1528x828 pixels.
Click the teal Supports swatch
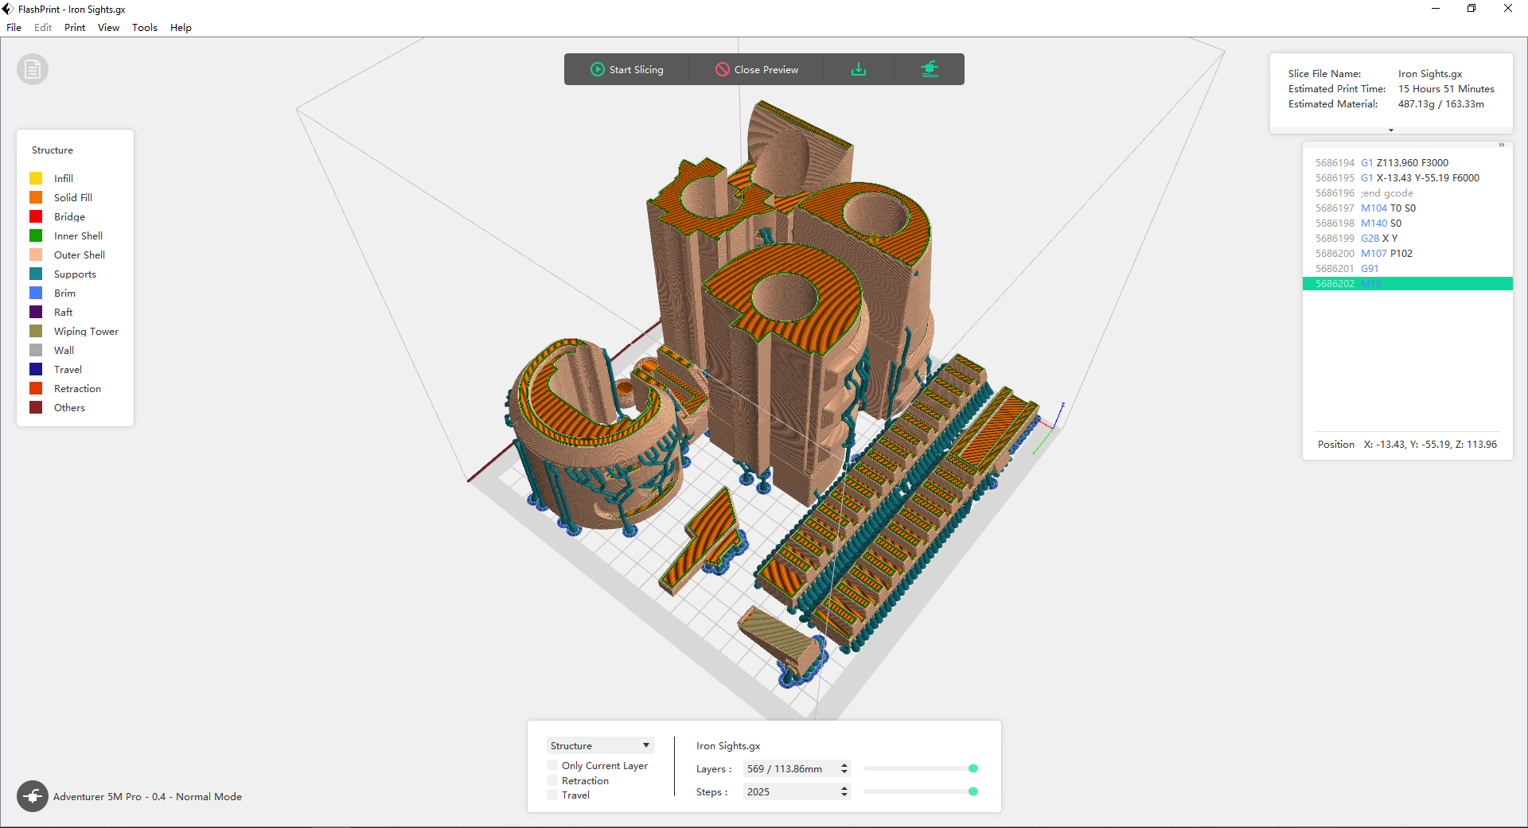click(36, 274)
